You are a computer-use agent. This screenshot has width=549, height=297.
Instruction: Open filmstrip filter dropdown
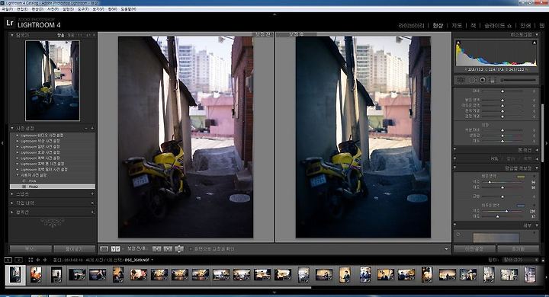pos(520,260)
